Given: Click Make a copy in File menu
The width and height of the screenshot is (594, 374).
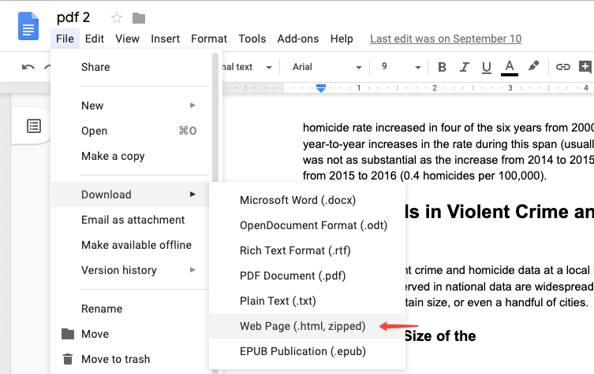Looking at the screenshot, I should (x=113, y=156).
